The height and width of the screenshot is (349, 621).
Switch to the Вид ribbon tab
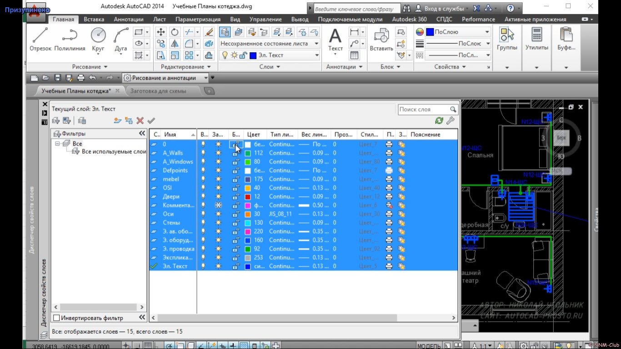(235, 19)
